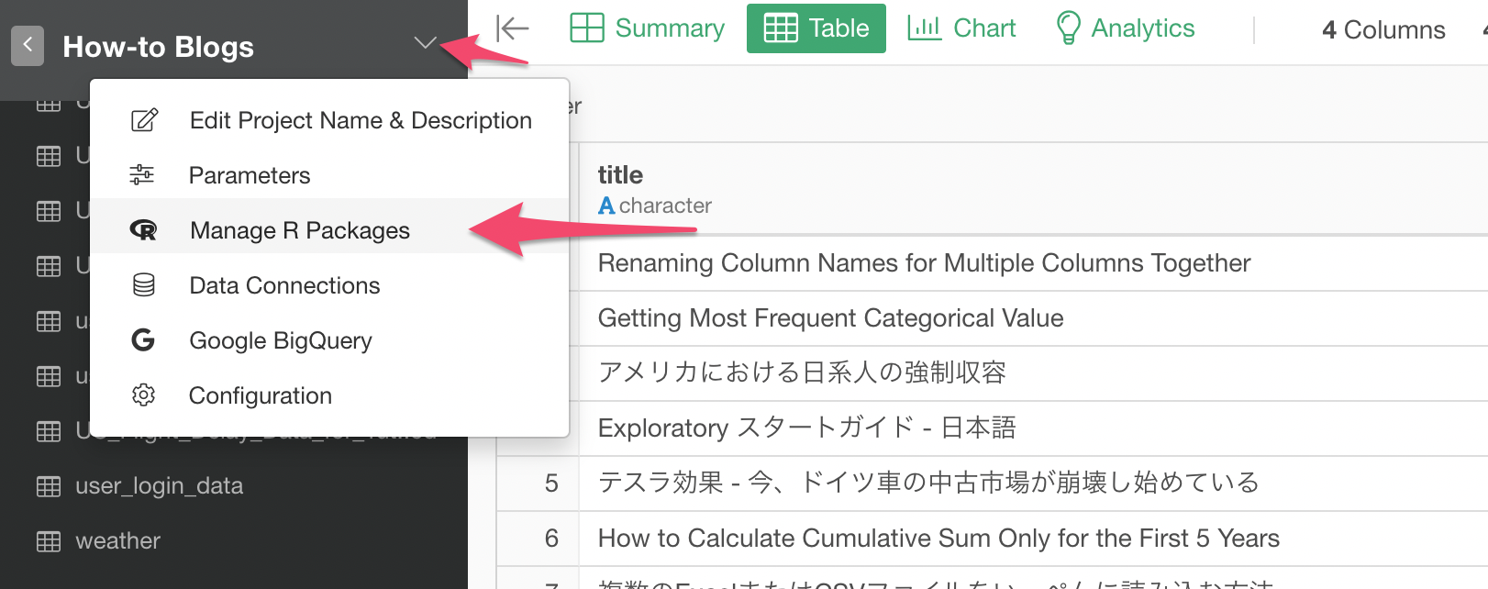Click the database icon for Data Connections

143,285
